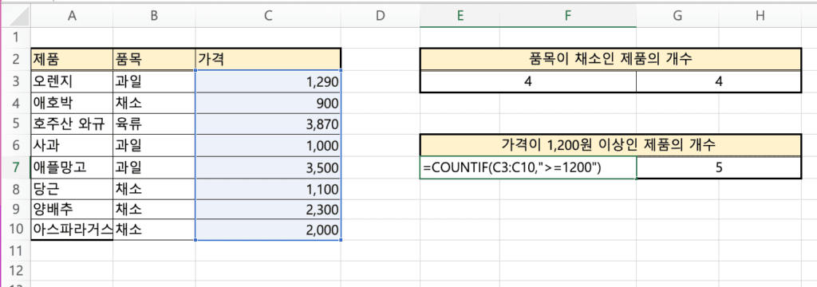Click header cell '품목'
817x287 pixels.
[x=154, y=59]
